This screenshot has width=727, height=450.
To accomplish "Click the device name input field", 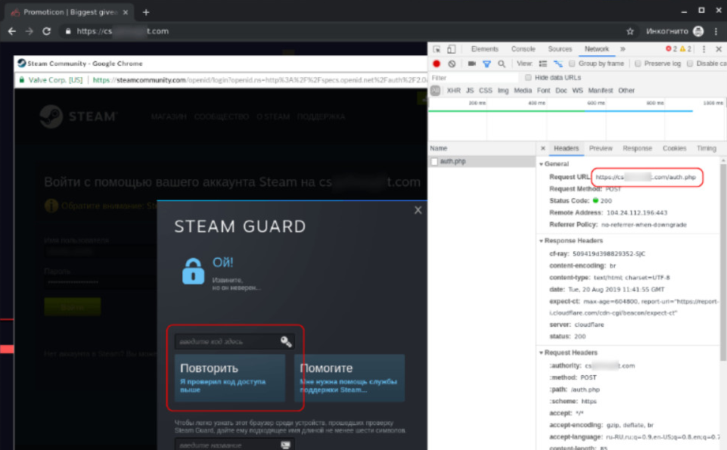I will tap(235, 445).
